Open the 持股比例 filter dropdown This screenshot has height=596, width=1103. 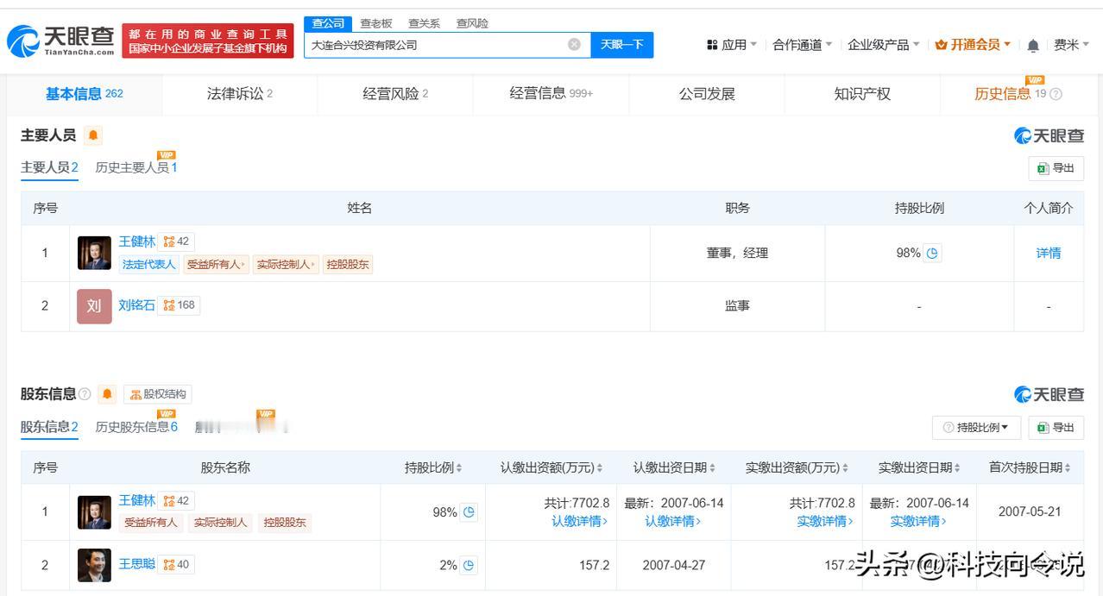(x=976, y=428)
